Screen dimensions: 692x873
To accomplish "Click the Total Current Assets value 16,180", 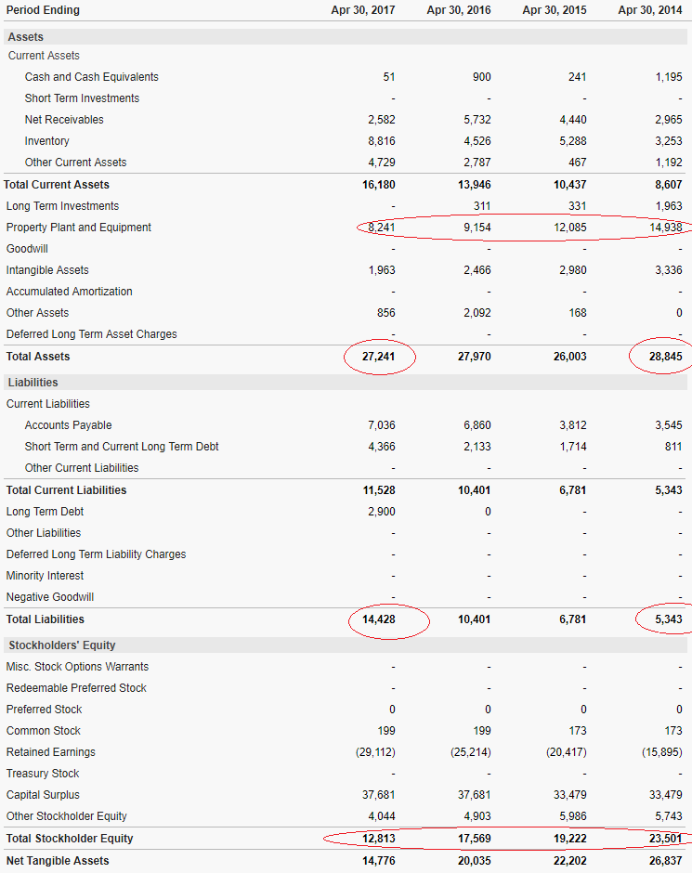I will tap(378, 185).
